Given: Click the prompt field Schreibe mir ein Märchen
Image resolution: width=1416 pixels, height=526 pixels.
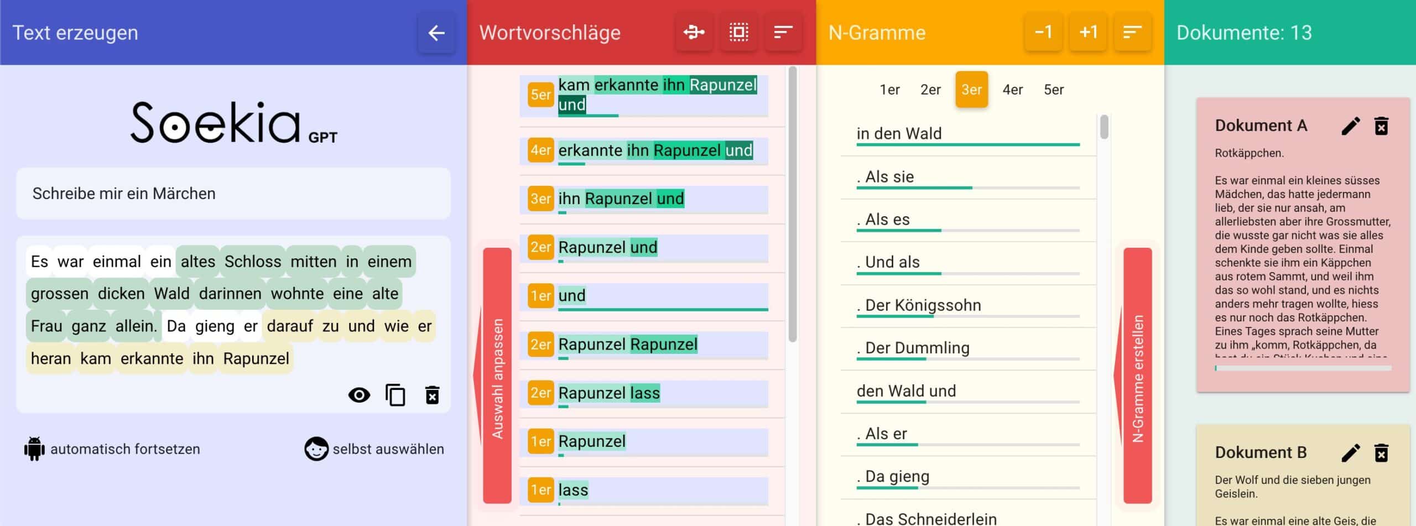Looking at the screenshot, I should coord(233,194).
